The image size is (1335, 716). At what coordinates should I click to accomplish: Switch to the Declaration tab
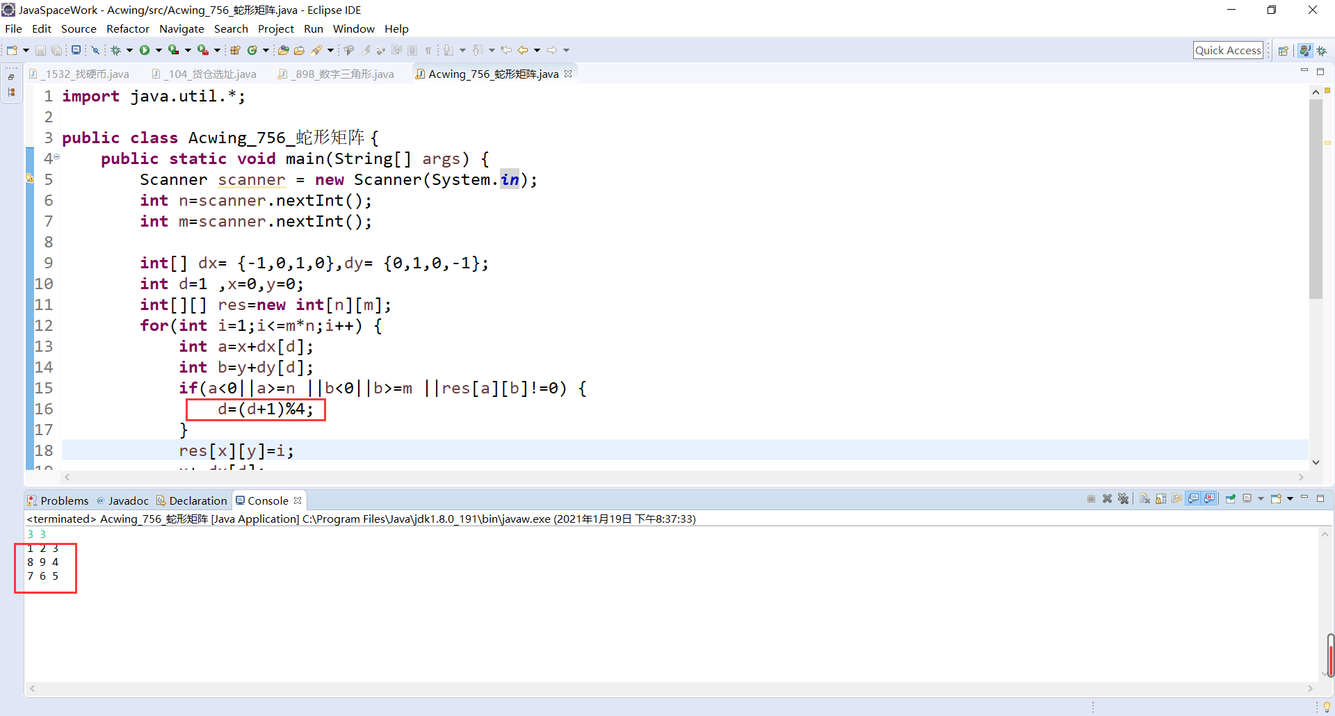click(x=192, y=501)
